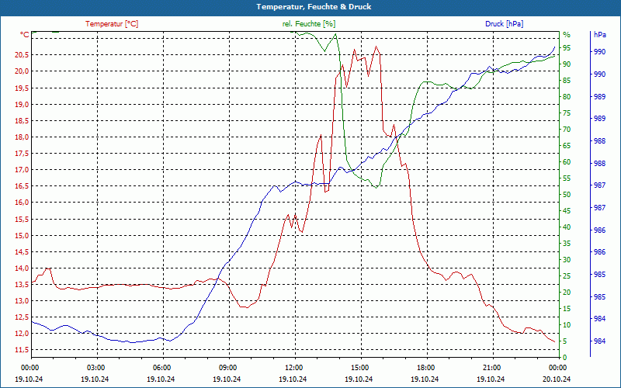The width and height of the screenshot is (621, 388).
Task: Click the red "°C" axis unit label
Action: 25,35
